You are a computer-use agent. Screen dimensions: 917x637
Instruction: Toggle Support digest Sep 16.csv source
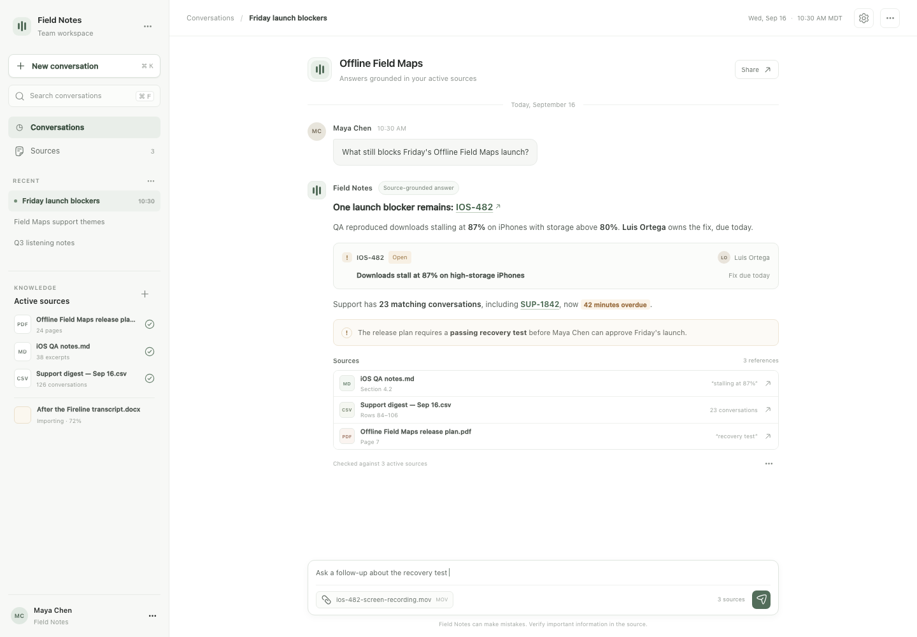click(x=150, y=378)
